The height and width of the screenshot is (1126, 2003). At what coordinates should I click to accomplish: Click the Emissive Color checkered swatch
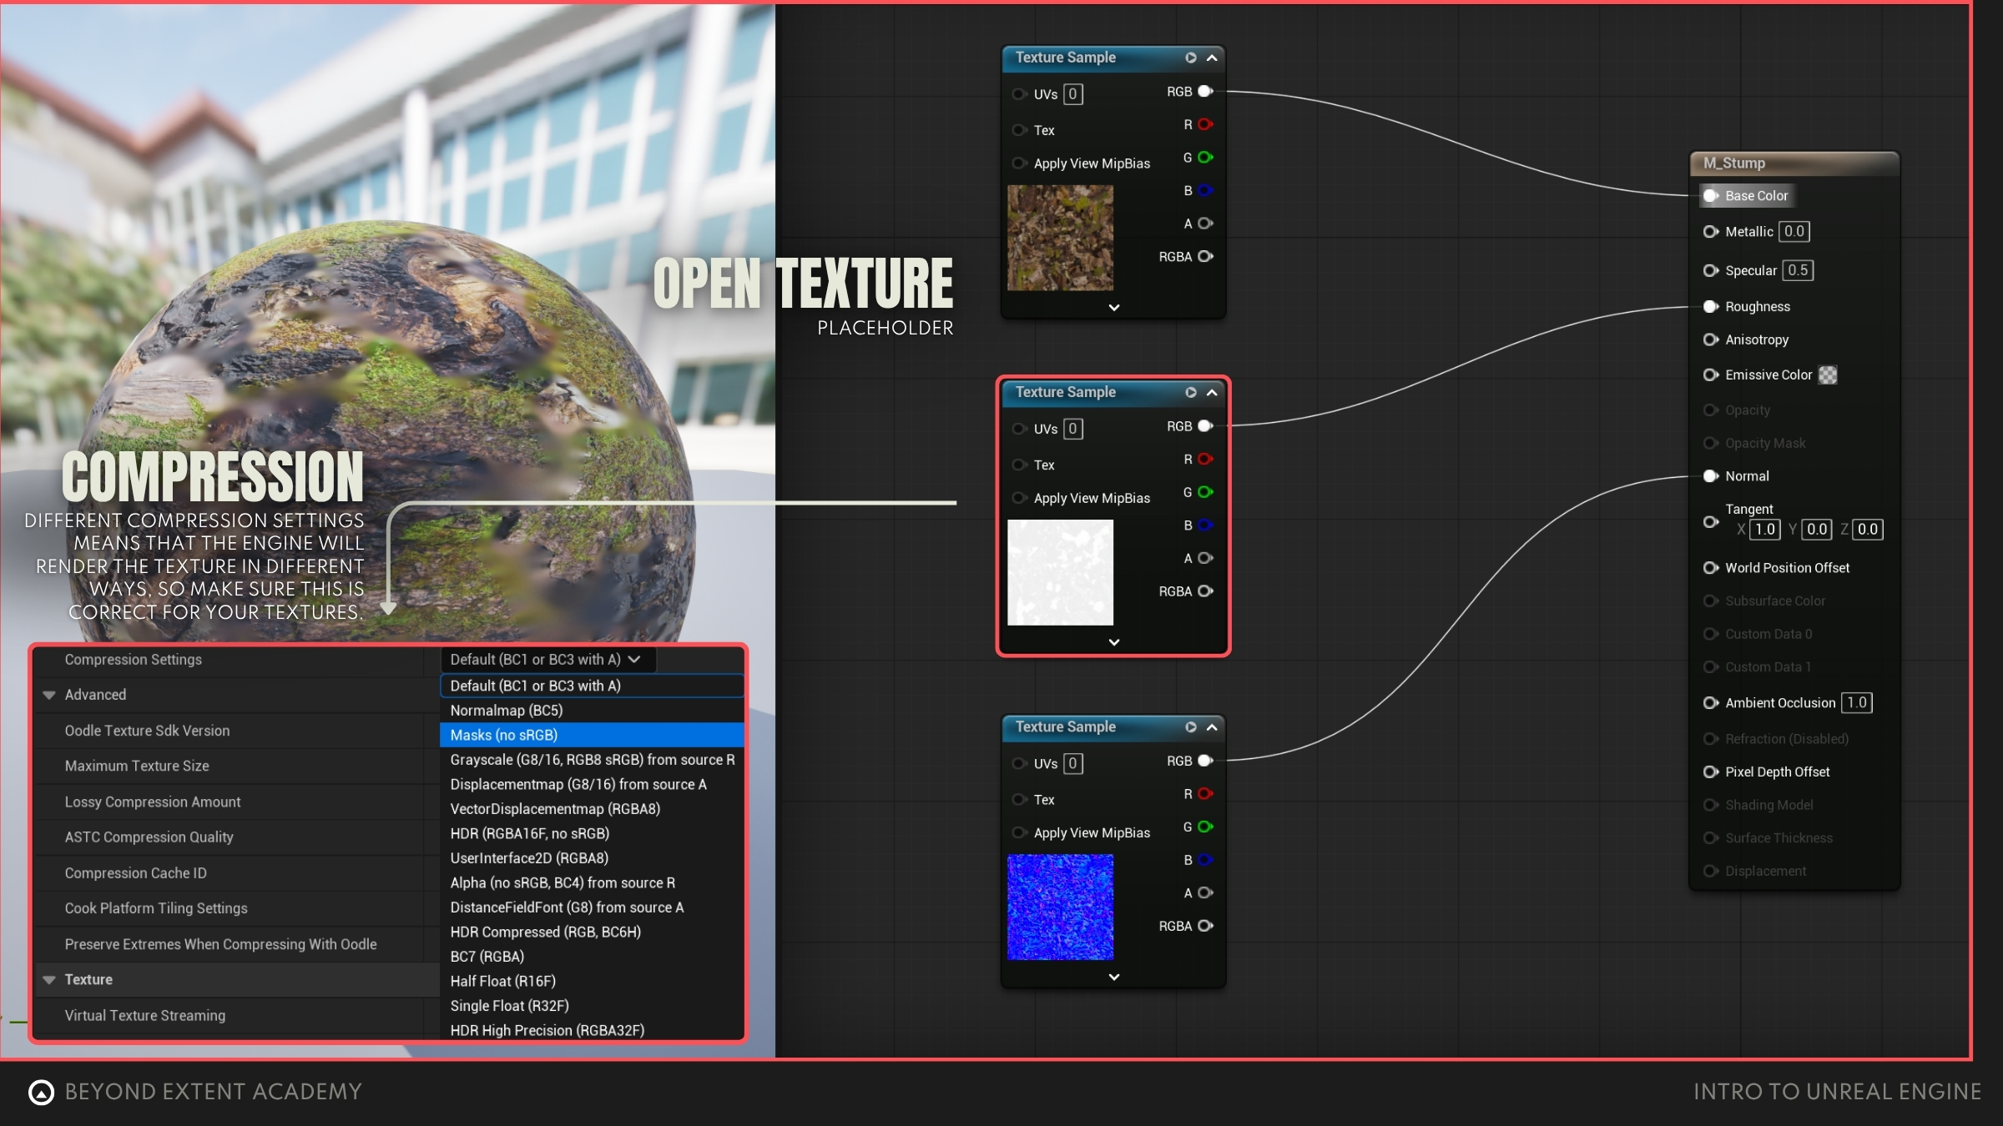[x=1827, y=375]
